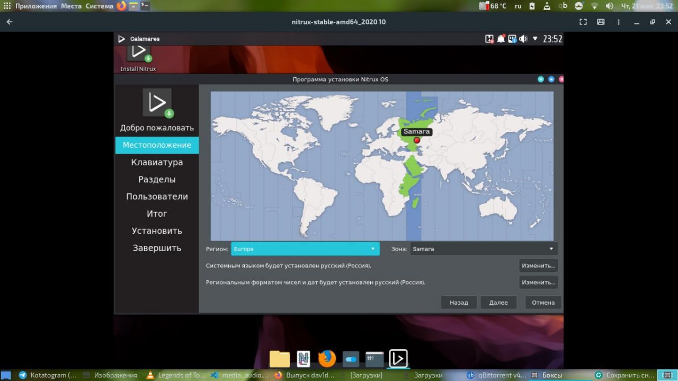Click the disk device icon in Nitrux tray
This screenshot has height=381, width=678.
(489, 39)
